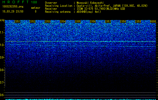Screen dimensions: 158x100
Task: Click the HROFFT program title
Action: (x=16, y=2)
